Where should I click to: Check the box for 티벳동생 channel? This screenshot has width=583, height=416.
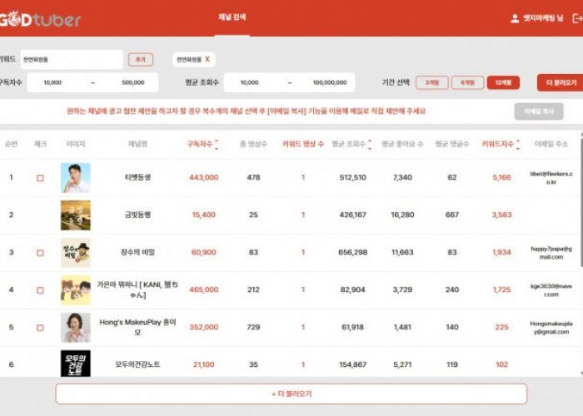[x=40, y=178]
